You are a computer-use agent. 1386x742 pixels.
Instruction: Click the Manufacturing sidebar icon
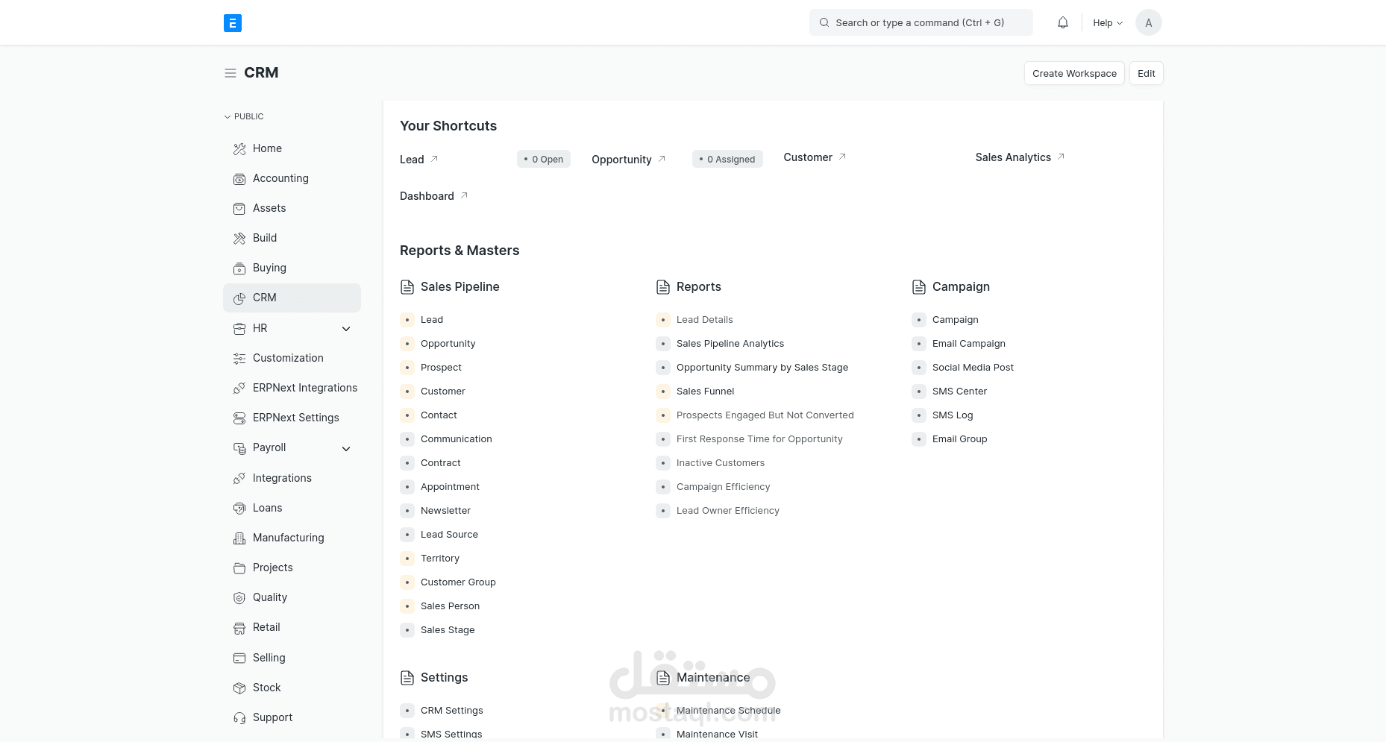click(239, 538)
